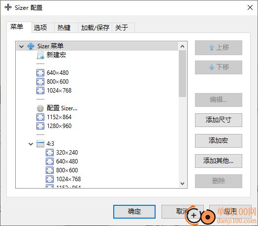258x226 pixels.
Task: Open the 关于 tab
Action: (x=124, y=28)
